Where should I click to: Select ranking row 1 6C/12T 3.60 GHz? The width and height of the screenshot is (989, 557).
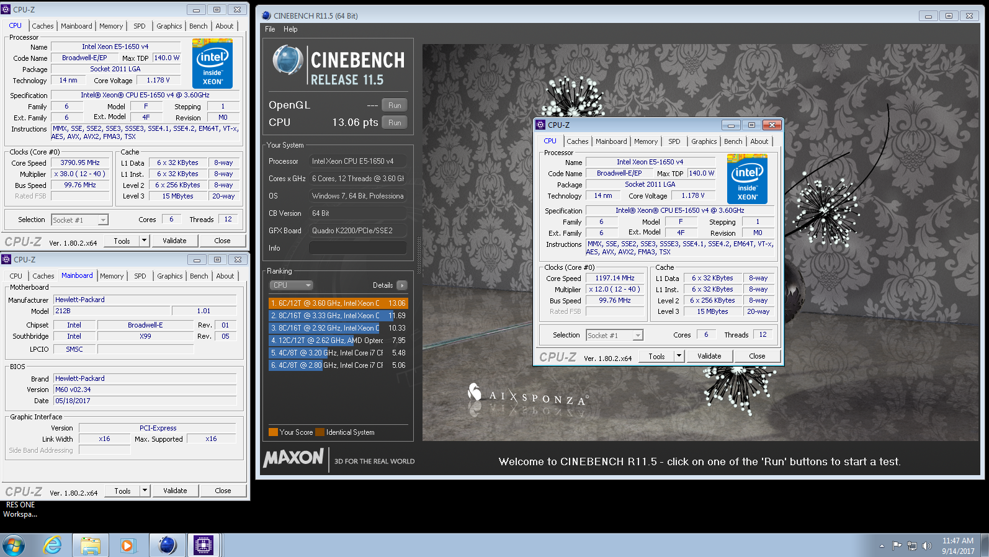click(x=338, y=303)
